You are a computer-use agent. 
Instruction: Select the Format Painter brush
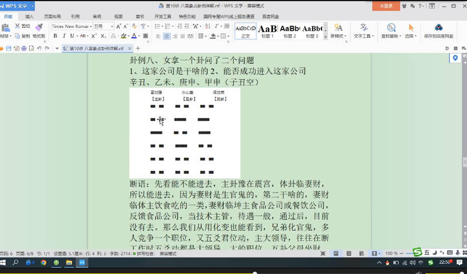tap(39, 27)
